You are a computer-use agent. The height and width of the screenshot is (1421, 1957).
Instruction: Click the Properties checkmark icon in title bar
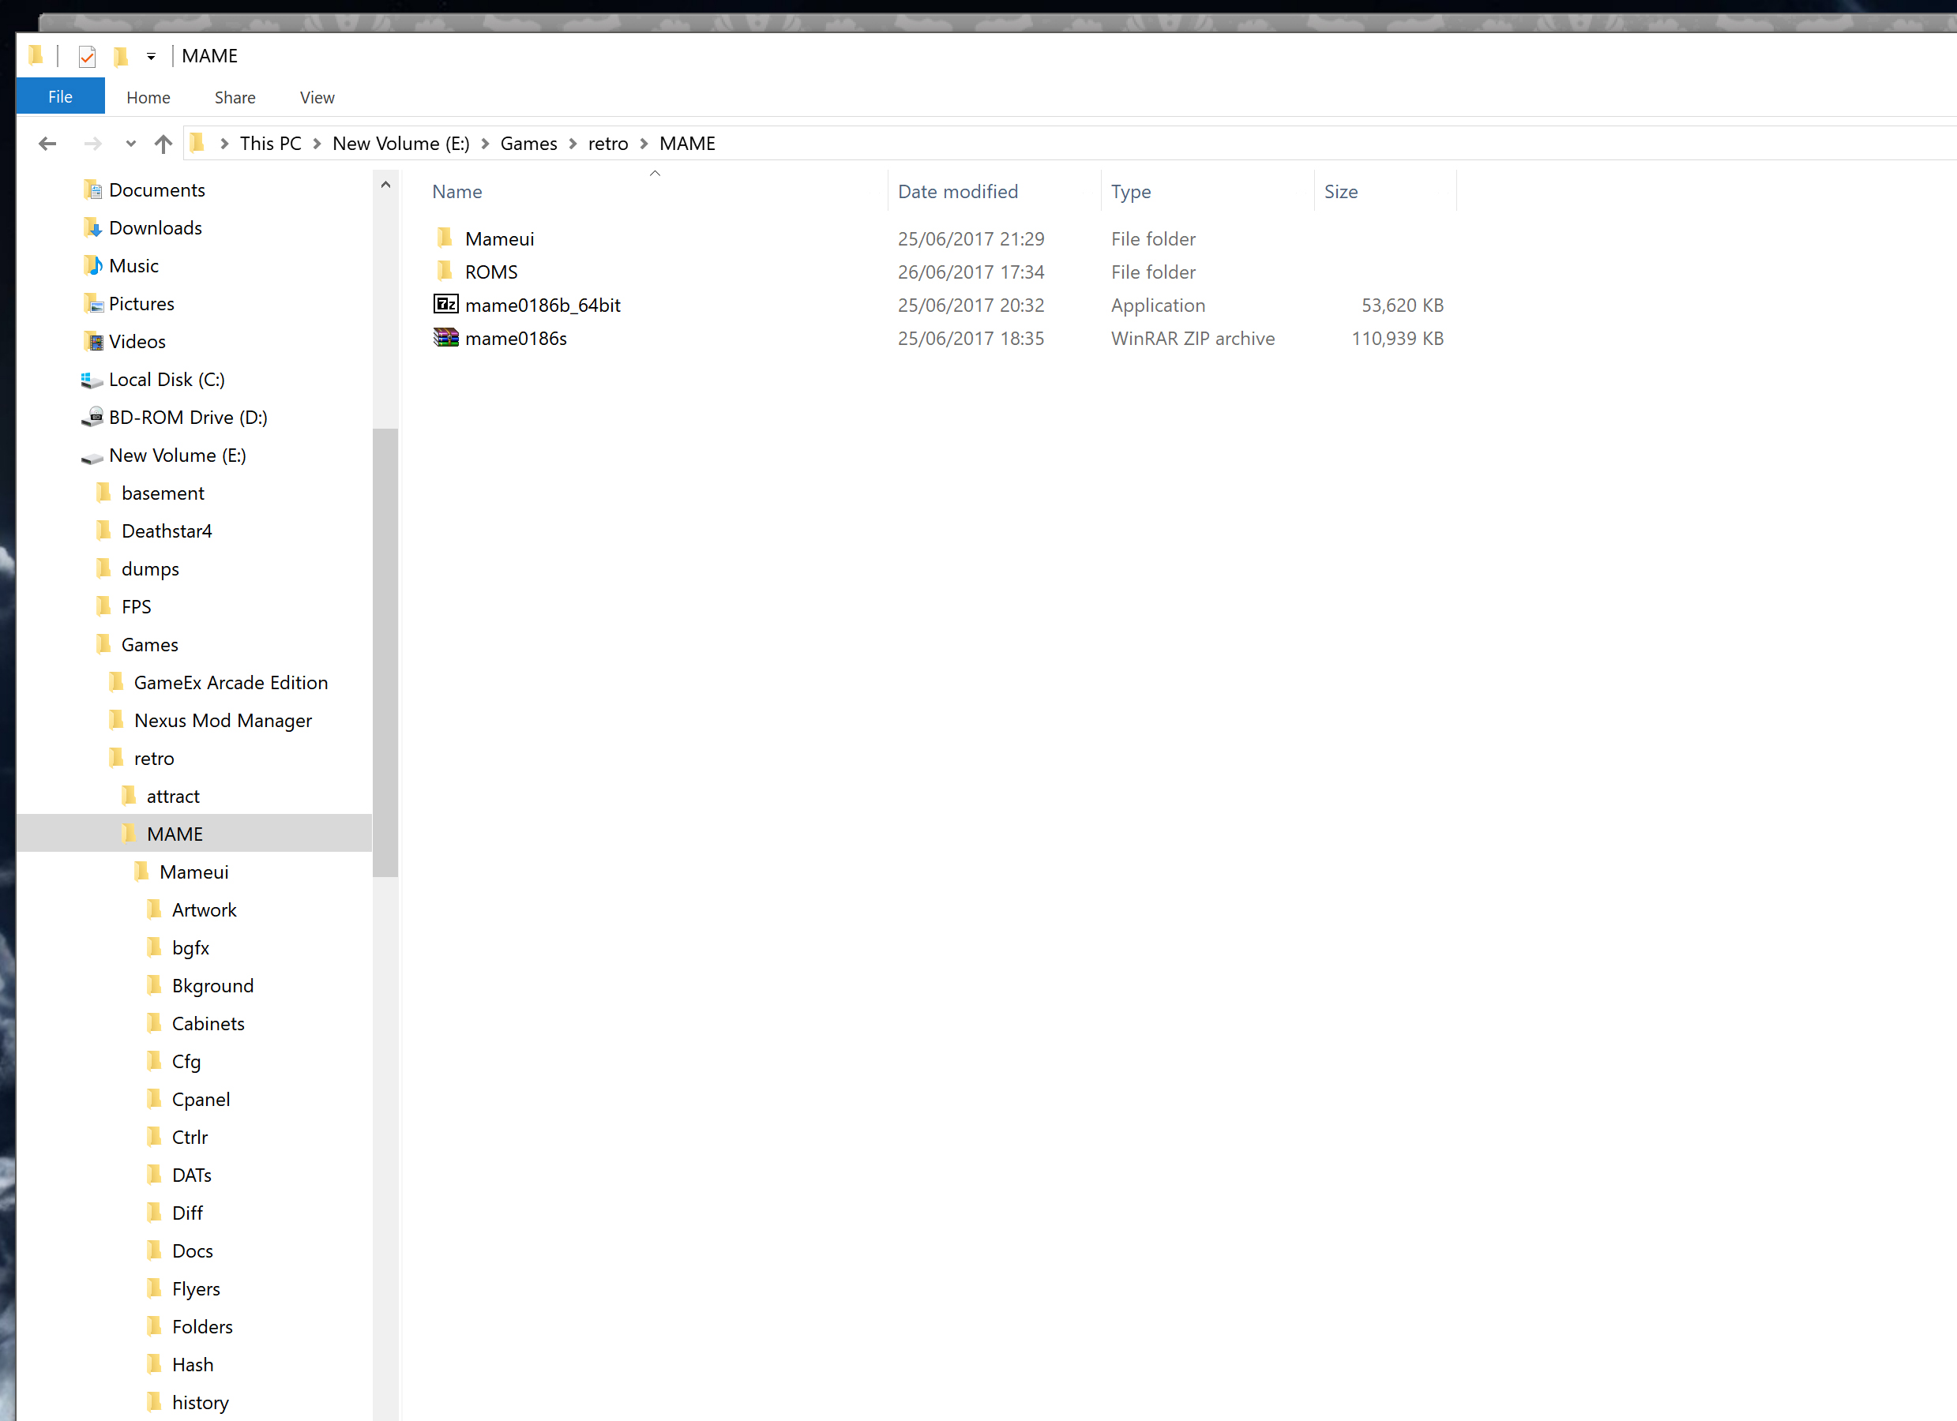pyautogui.click(x=86, y=56)
